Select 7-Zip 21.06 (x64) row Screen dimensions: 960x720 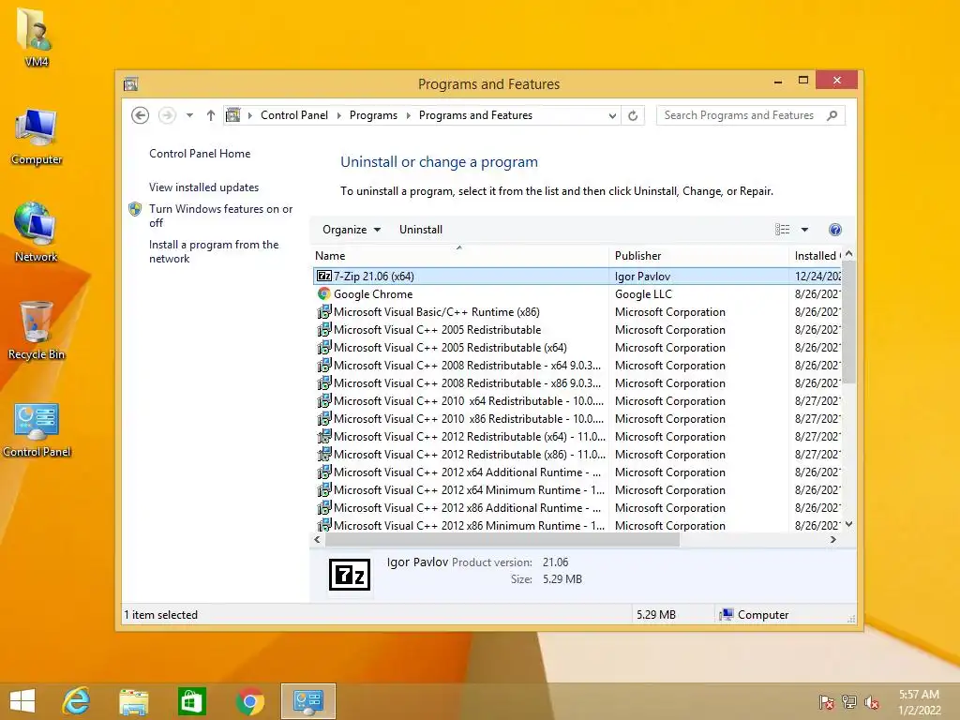[x=577, y=277]
